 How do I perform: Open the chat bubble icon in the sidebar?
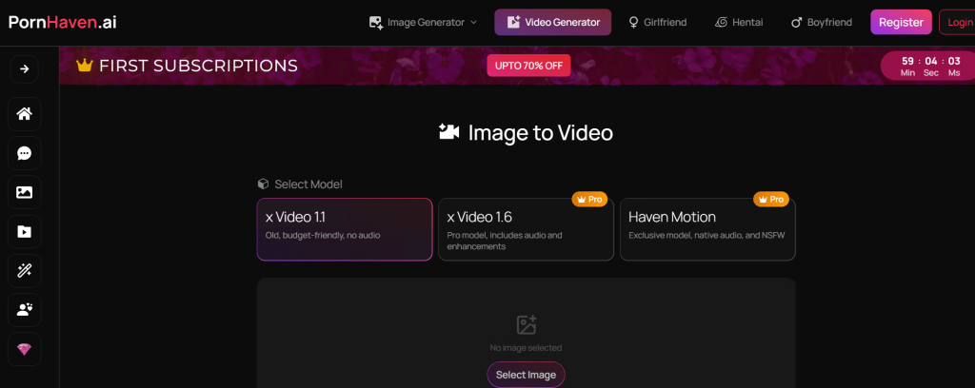click(x=24, y=153)
